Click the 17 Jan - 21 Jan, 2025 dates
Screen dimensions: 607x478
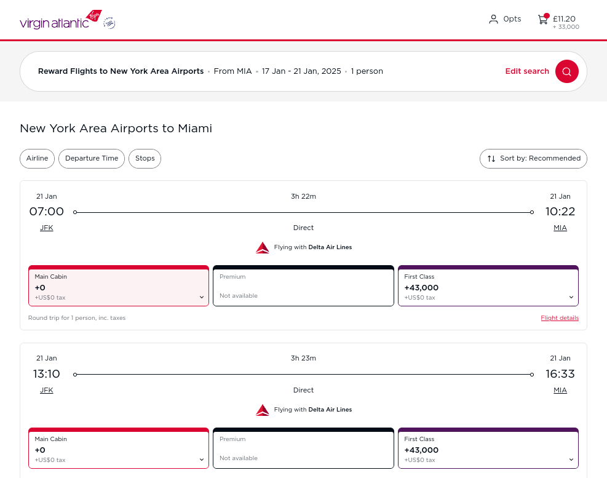301,71
